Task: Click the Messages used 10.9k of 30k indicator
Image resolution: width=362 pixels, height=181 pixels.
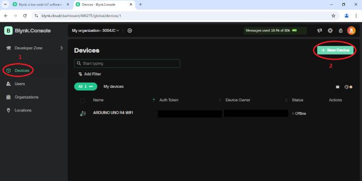Action: click(x=275, y=30)
